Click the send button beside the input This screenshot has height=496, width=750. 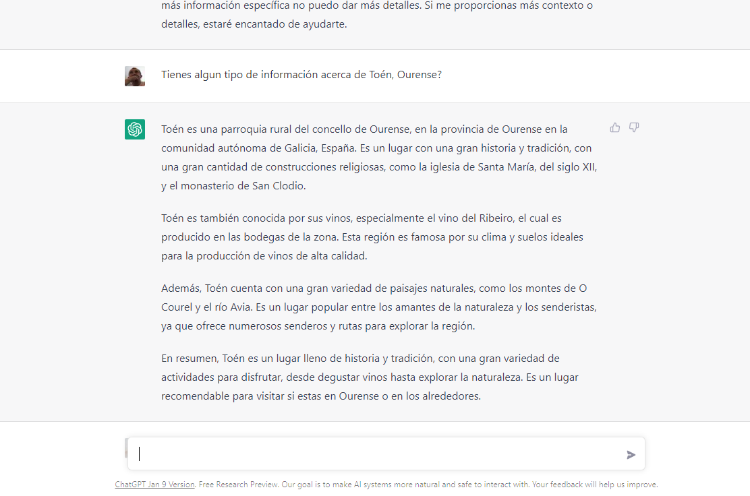(x=631, y=454)
